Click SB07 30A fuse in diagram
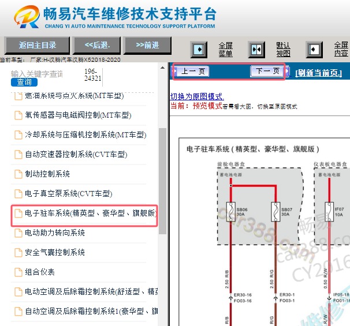The image size is (350, 326). tap(275, 212)
